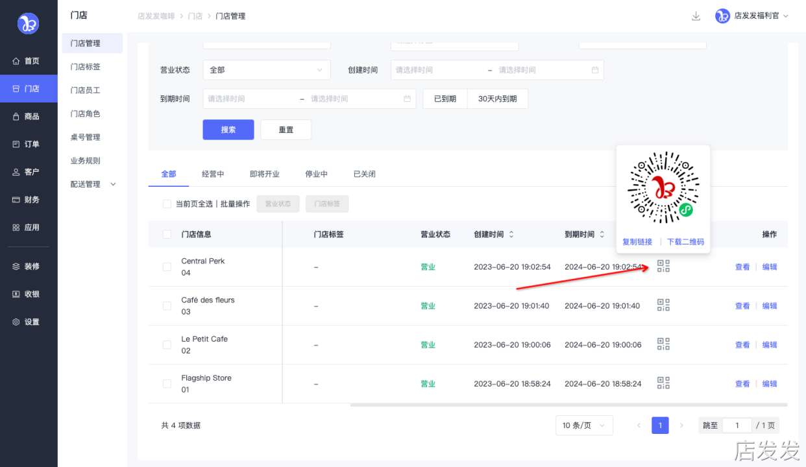Switch to 即将开业 tab
This screenshot has width=806, height=467.
click(x=265, y=174)
